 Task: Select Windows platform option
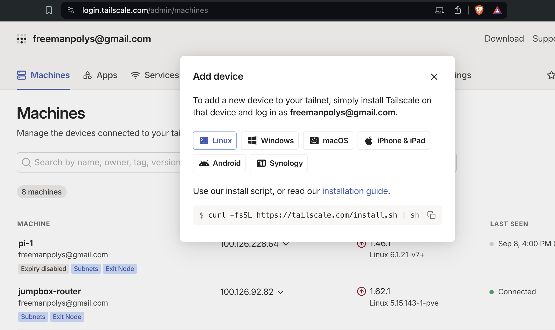270,141
